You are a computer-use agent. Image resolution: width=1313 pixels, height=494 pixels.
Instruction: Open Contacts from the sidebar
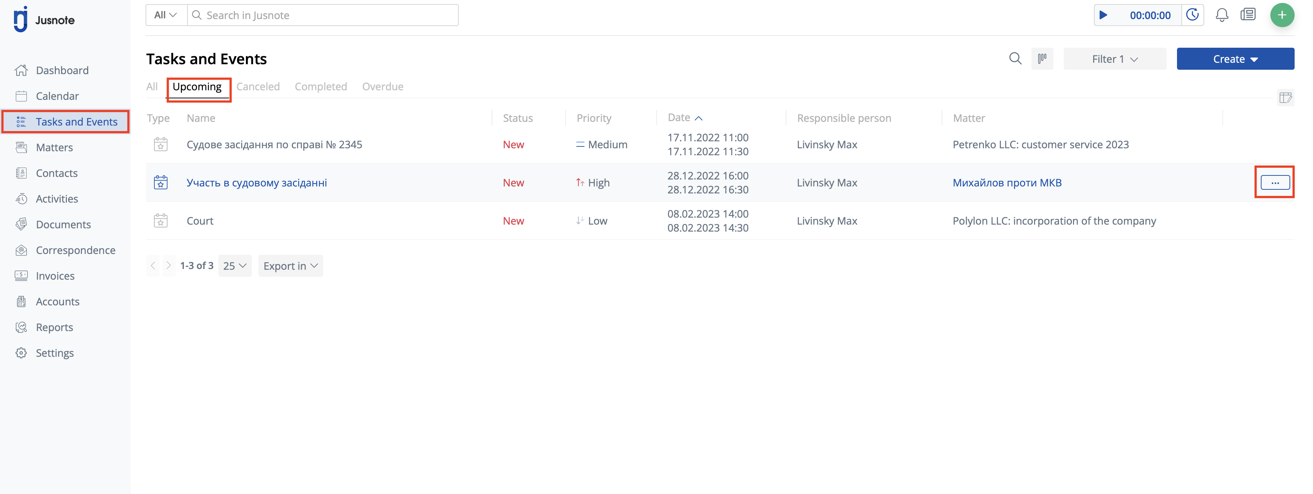(x=65, y=173)
